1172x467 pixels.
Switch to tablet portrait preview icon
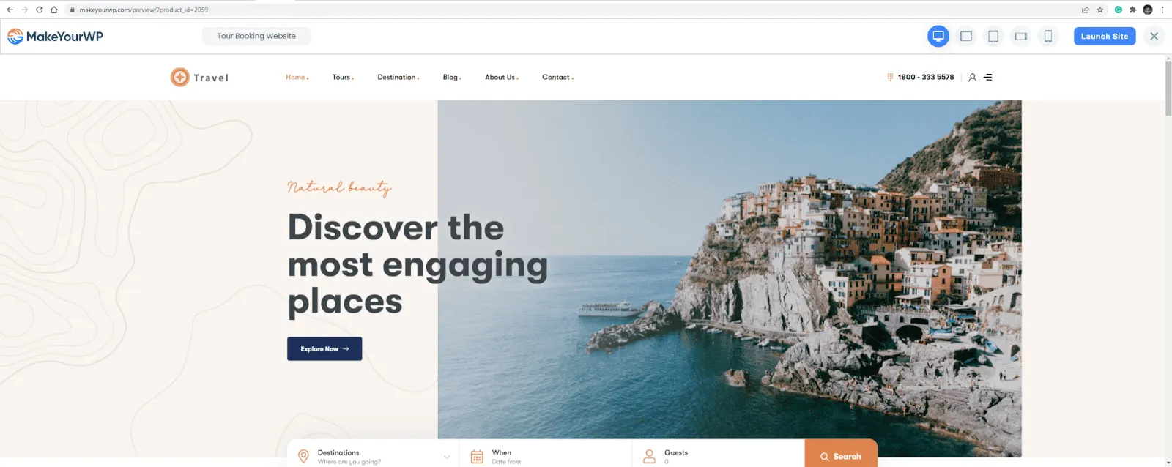(993, 36)
